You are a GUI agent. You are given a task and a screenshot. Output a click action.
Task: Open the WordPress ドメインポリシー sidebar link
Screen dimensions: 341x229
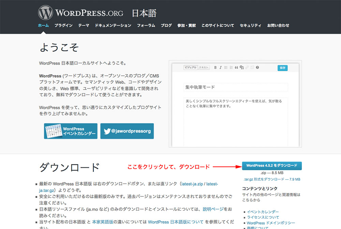pos(271,223)
